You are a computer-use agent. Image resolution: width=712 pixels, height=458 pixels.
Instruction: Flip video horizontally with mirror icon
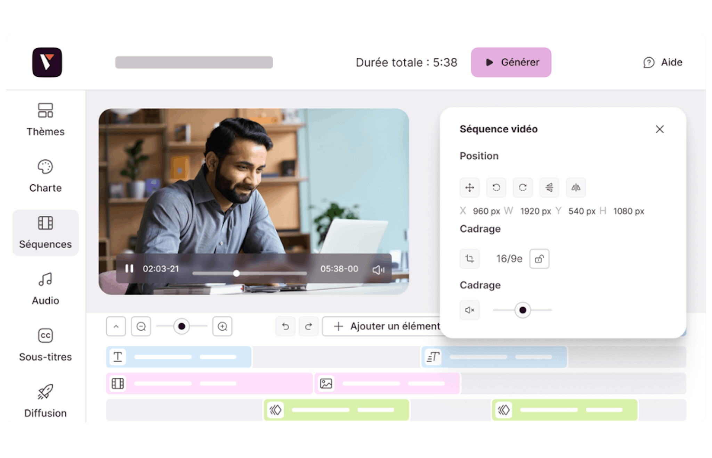point(576,188)
